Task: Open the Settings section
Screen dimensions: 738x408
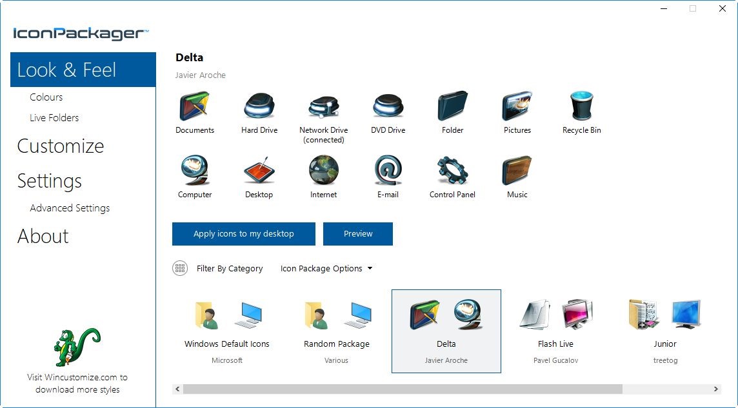Action: click(50, 181)
